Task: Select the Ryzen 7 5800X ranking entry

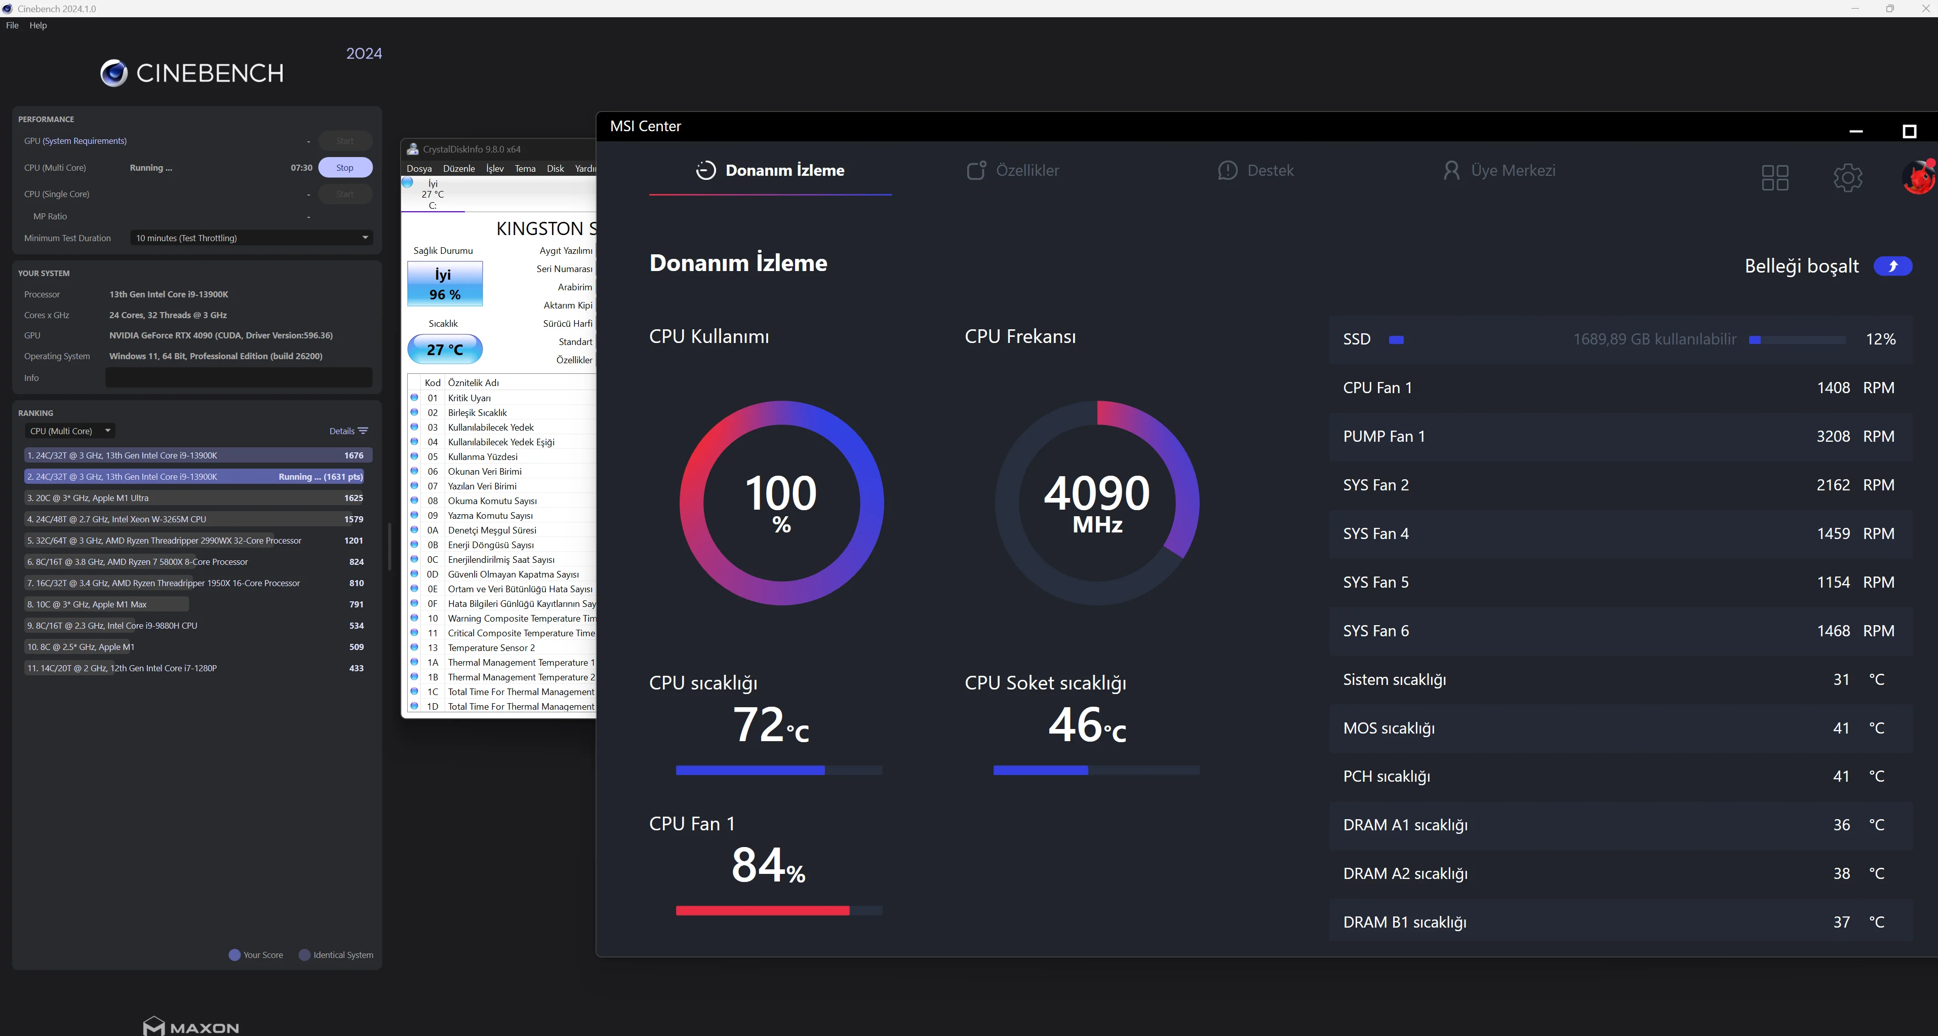Action: pyautogui.click(x=198, y=562)
